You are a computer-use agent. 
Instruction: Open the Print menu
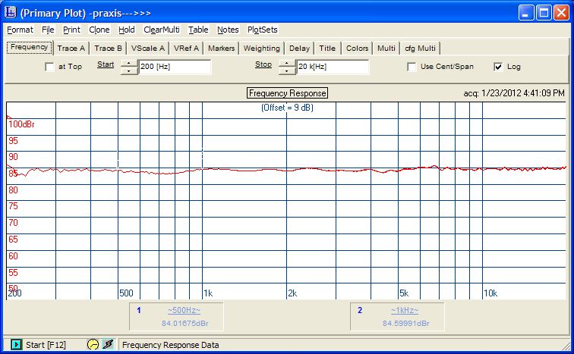(x=71, y=30)
